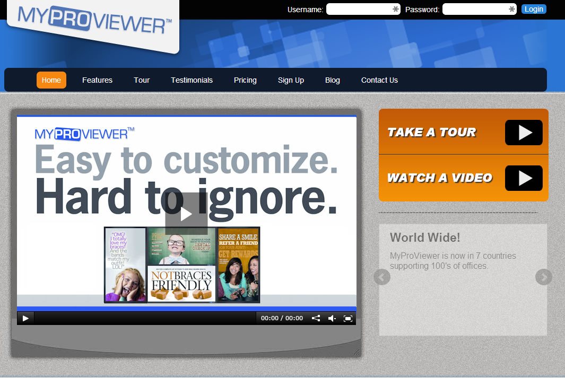Open the Sign Up page
The image size is (565, 378).
pos(291,80)
